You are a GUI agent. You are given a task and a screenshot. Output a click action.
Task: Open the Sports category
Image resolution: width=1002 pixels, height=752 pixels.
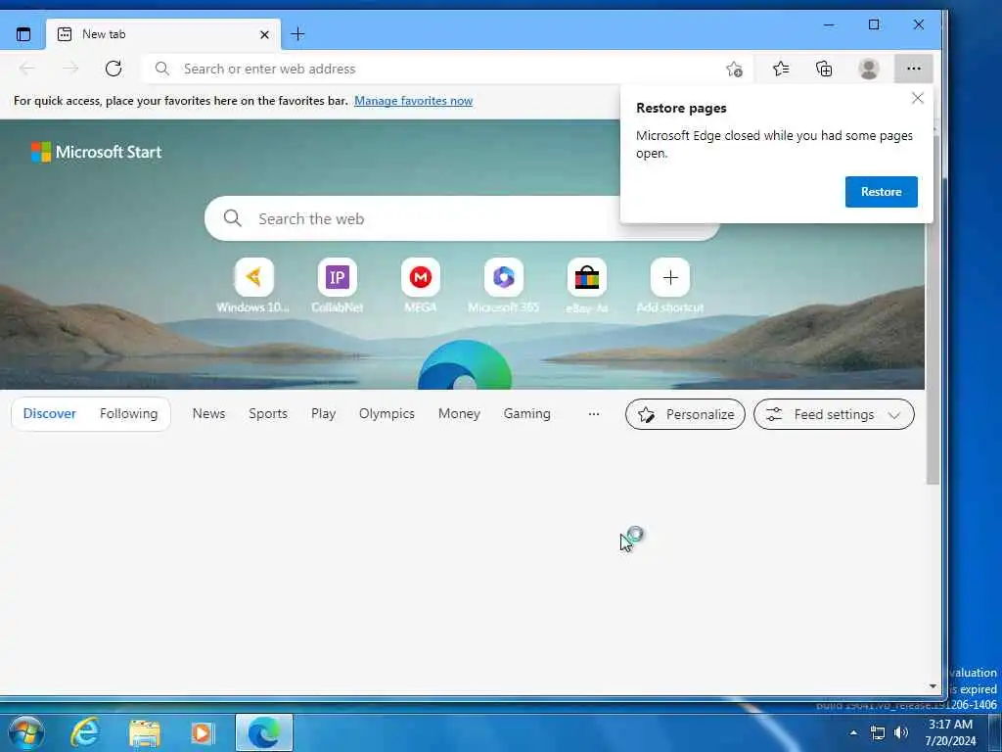268,414
